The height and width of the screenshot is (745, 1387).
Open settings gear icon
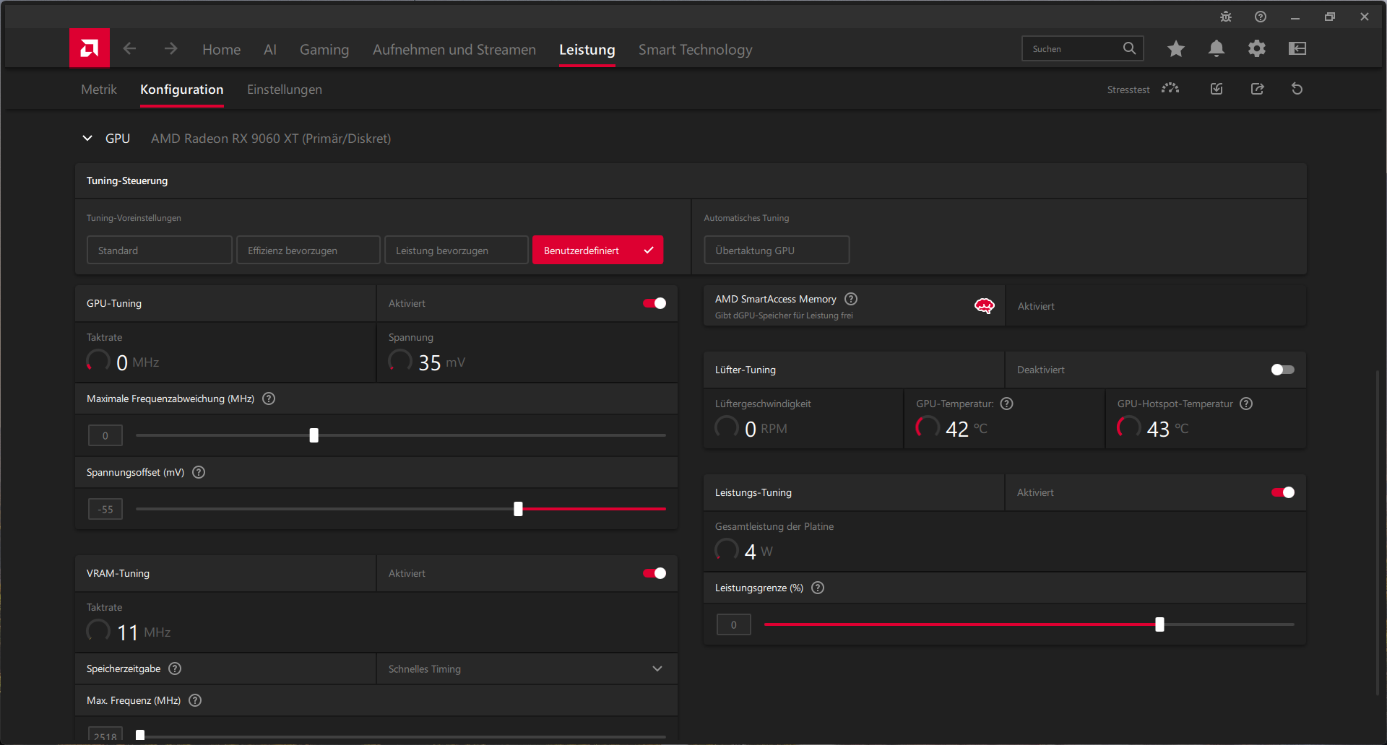(x=1257, y=48)
